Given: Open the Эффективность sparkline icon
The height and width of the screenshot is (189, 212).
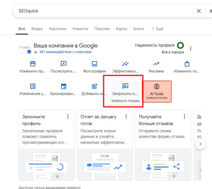Looking at the screenshot, I should (x=125, y=63).
